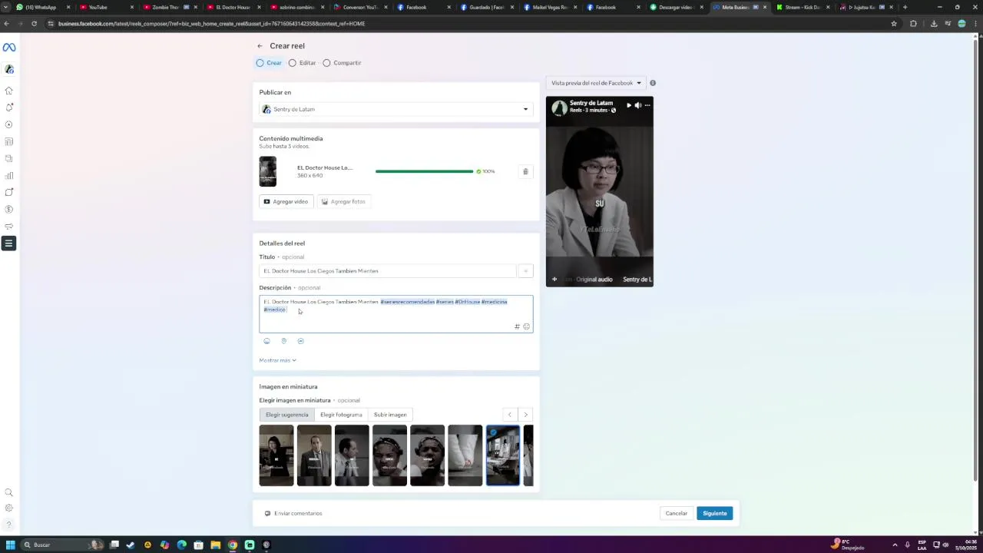Go to Home icon in sidebar

click(8, 91)
